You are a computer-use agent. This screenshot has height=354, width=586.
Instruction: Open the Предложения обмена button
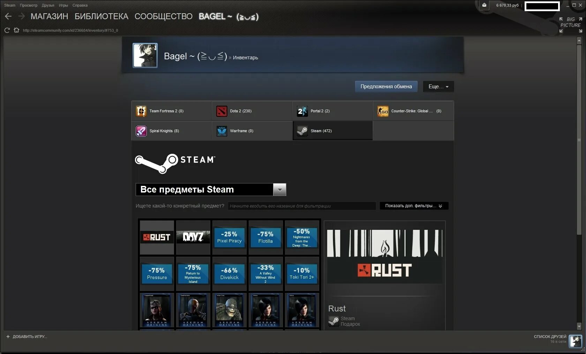[x=386, y=86]
